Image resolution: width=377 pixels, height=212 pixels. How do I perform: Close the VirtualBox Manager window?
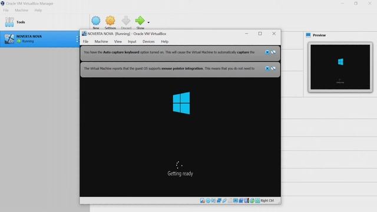pyautogui.click(x=370, y=4)
